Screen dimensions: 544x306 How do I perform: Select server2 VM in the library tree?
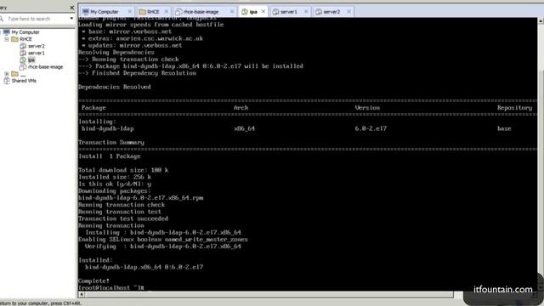[36, 46]
